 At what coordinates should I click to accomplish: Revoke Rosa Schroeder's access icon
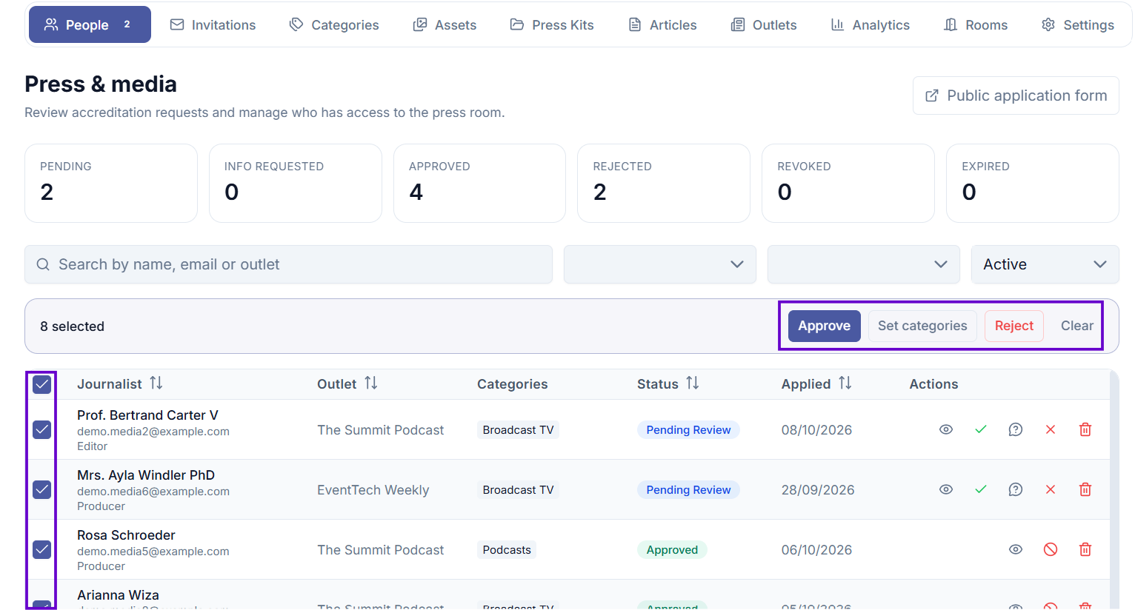coord(1051,549)
